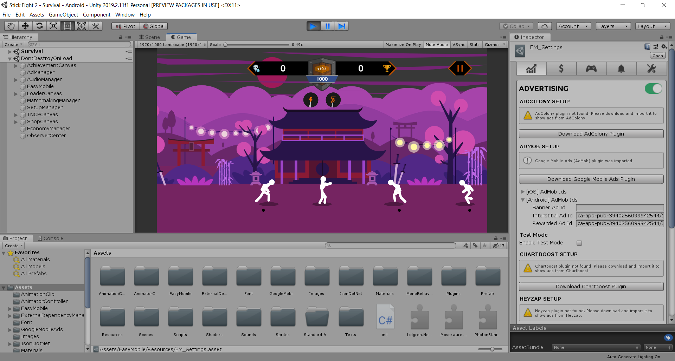Screen dimensions: 675x361
Task: Open the Utilities wrench tab
Action: (x=651, y=68)
